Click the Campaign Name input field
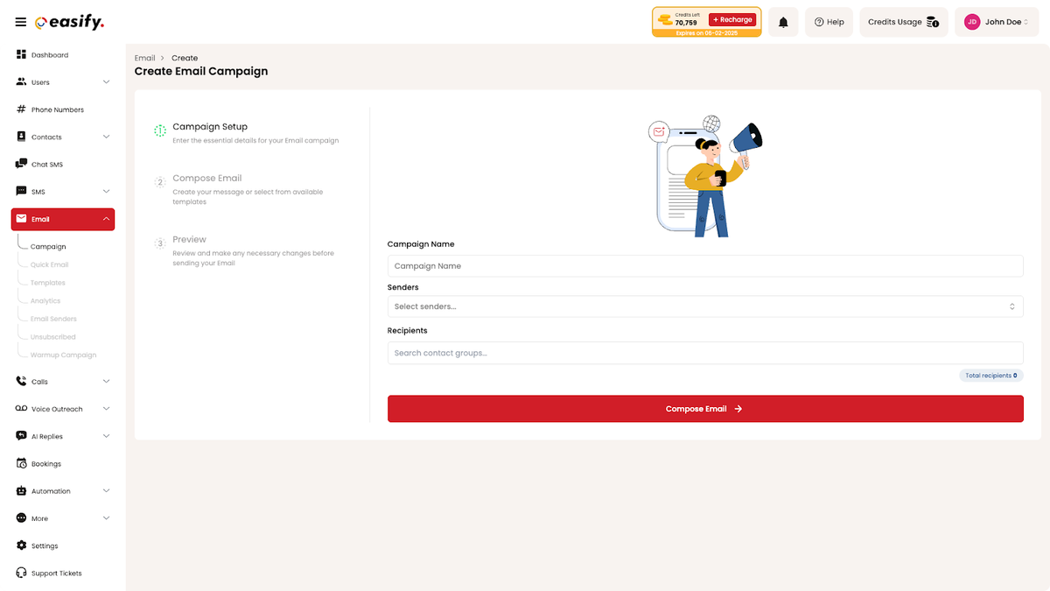 pos(705,264)
